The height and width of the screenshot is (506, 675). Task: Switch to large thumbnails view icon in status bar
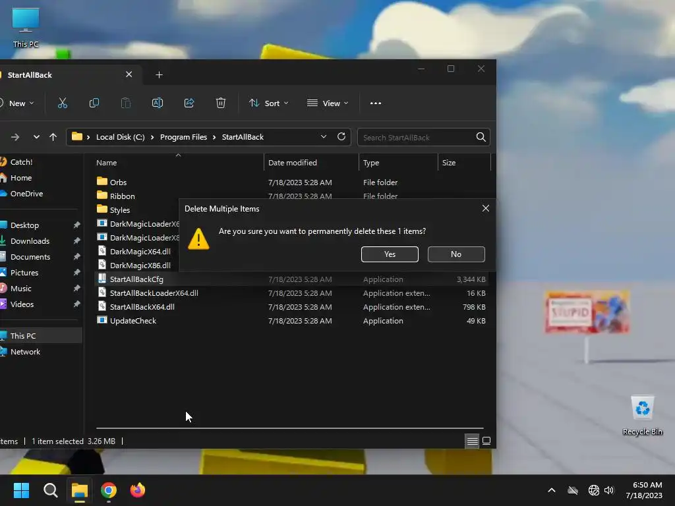(486, 441)
